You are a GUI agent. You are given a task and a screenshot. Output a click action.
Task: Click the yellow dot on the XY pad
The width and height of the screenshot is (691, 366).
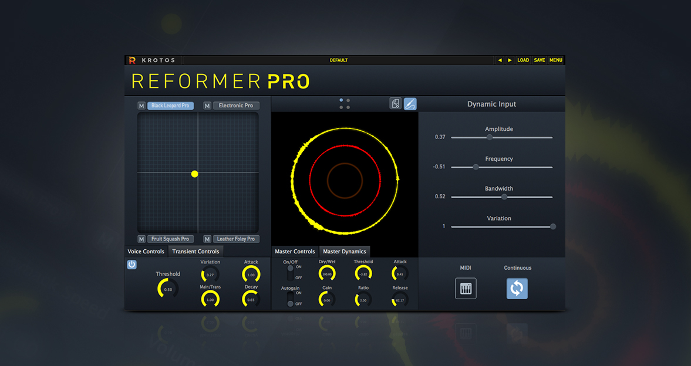(195, 174)
